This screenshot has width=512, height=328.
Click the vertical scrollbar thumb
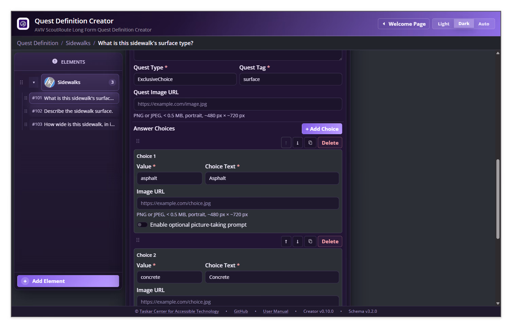[498, 199]
